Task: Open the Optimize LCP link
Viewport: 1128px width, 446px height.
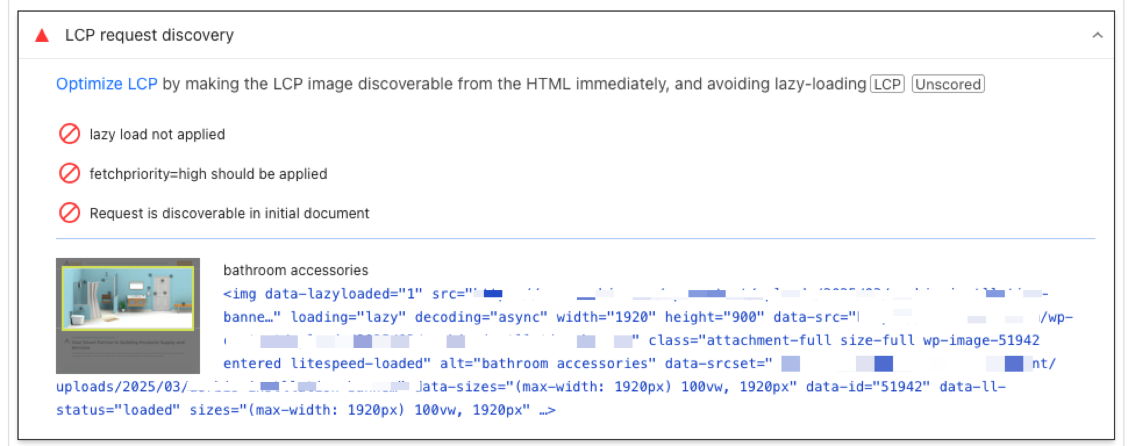Action: 106,84
